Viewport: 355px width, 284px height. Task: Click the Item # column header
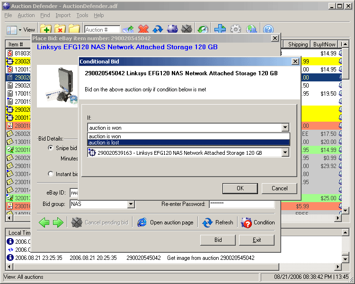[x=18, y=44]
